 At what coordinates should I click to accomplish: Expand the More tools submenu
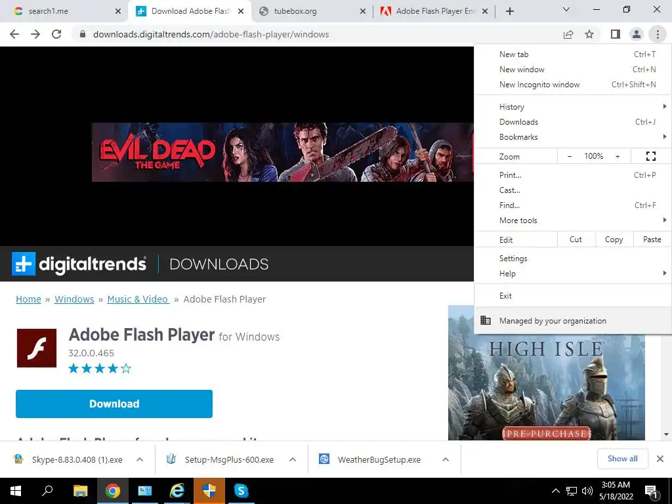[x=572, y=220]
